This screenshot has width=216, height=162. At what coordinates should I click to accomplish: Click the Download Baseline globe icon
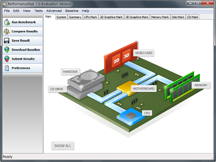[7, 50]
